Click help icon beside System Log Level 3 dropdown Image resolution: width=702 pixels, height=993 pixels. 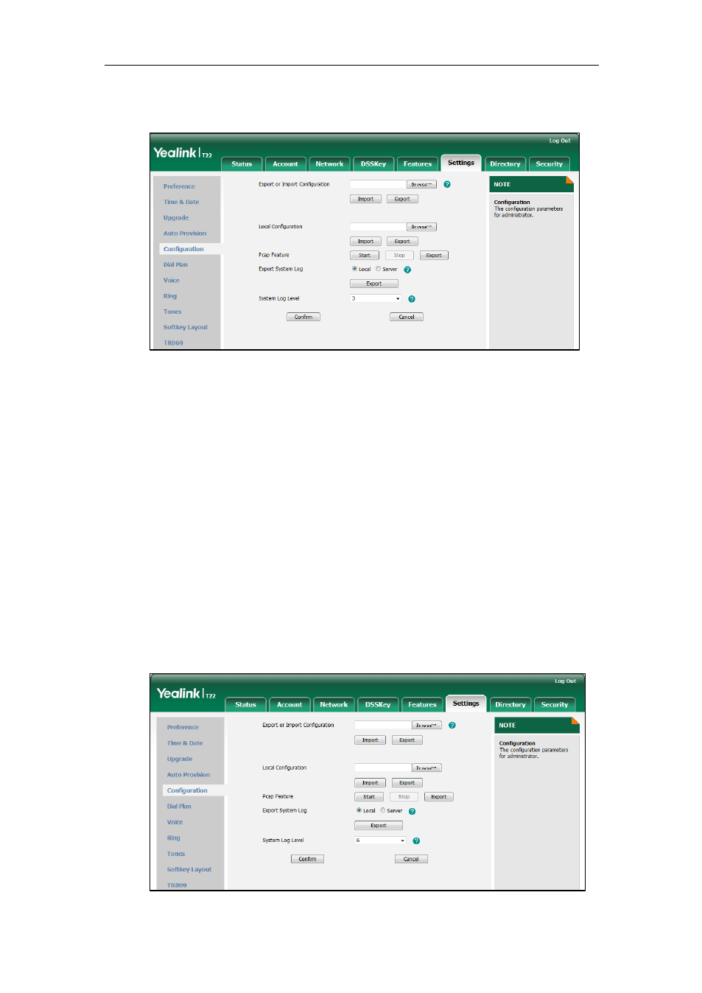[412, 299]
